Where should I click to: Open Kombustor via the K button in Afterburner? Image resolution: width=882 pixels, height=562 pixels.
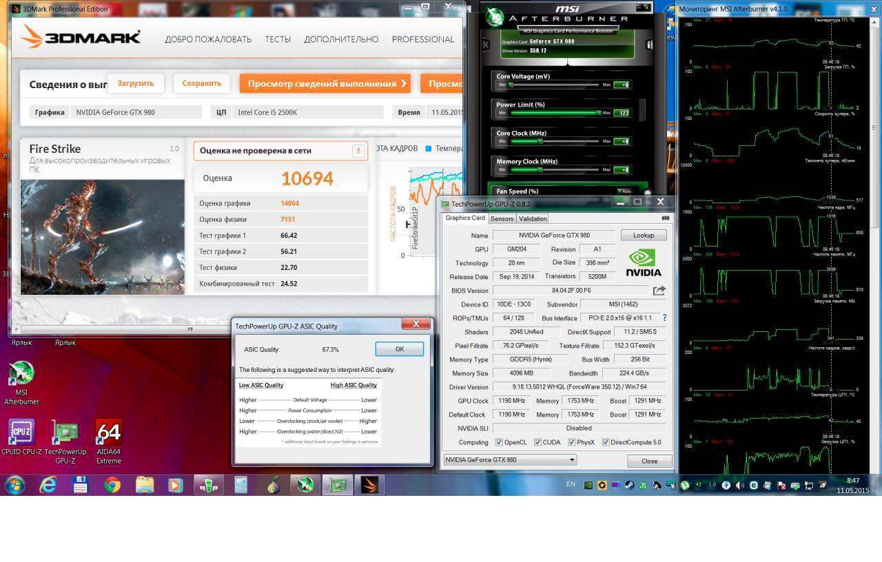pos(486,45)
